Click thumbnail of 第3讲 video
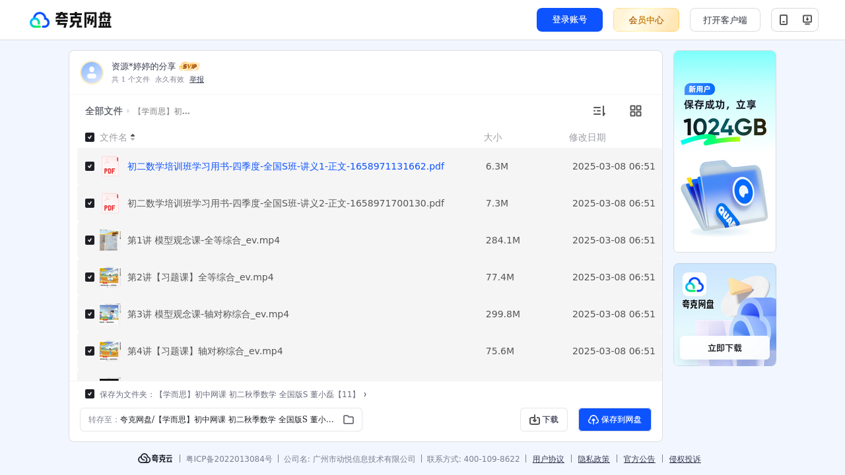Screen dimensions: 845x475 pos(110,314)
